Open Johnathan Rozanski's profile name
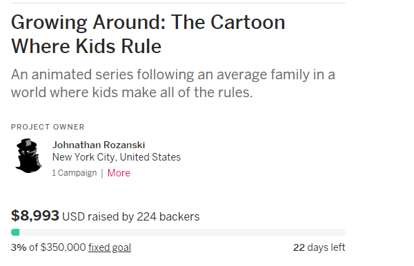Image resolution: width=414 pixels, height=266 pixels. [99, 145]
